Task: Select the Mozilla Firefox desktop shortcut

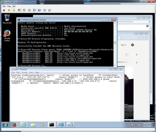Action: (7, 36)
